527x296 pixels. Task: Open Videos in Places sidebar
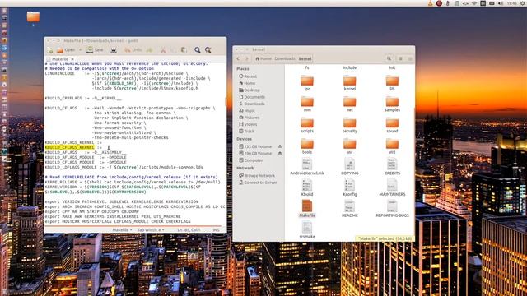click(248, 124)
